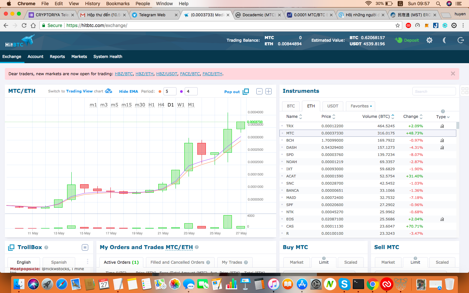Screen dimensions: 469x293
Task: Go to the Reports page
Action: pyautogui.click(x=57, y=57)
